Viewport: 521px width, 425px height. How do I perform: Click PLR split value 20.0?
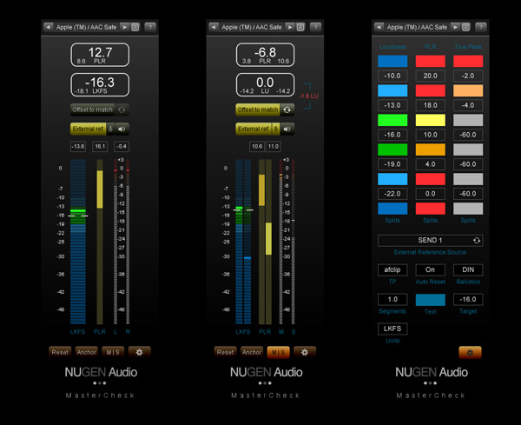(431, 76)
